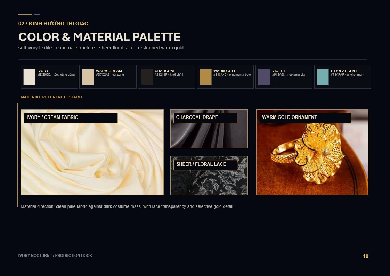
Task: Select the violet color swatch square
Action: 264,77
